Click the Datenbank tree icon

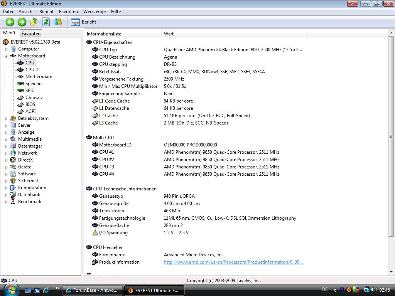(x=13, y=195)
